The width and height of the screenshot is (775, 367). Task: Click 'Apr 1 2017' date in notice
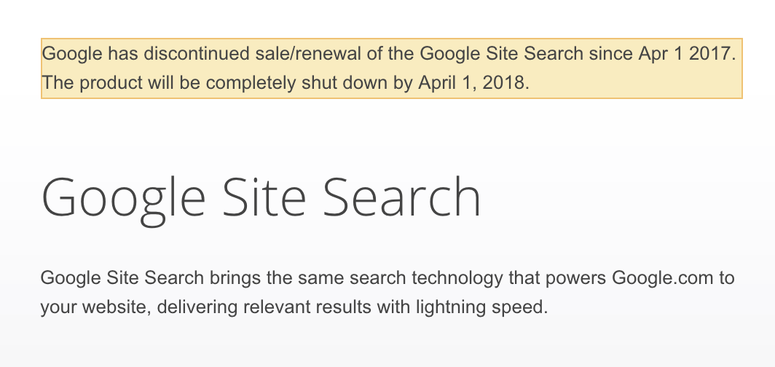click(685, 53)
